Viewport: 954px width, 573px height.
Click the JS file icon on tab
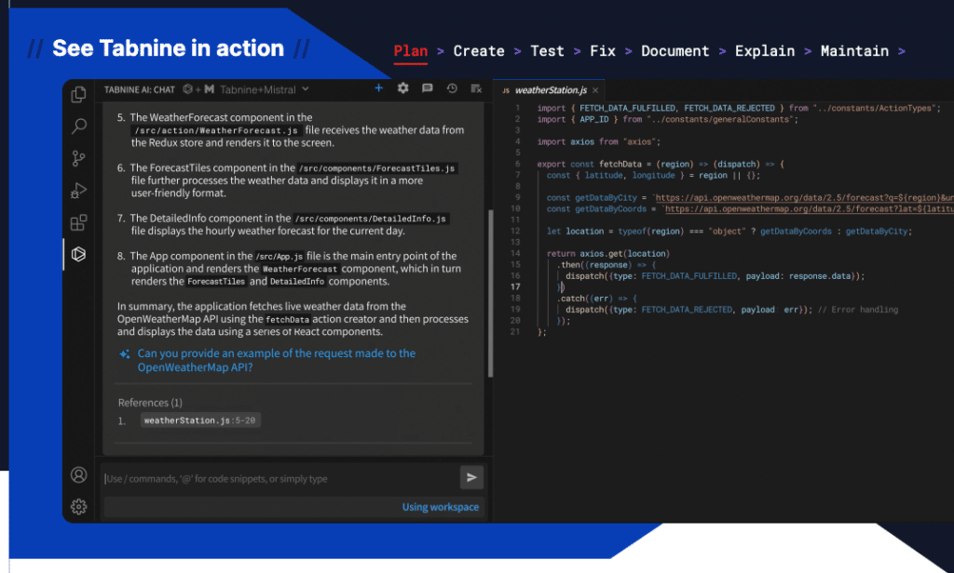click(x=506, y=90)
